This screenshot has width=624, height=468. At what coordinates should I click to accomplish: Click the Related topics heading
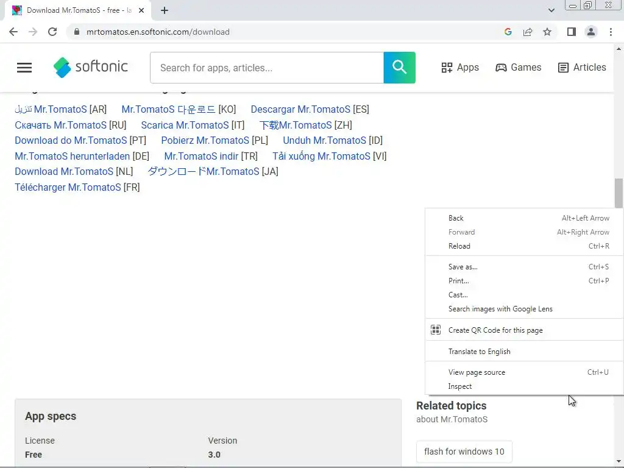(452, 406)
